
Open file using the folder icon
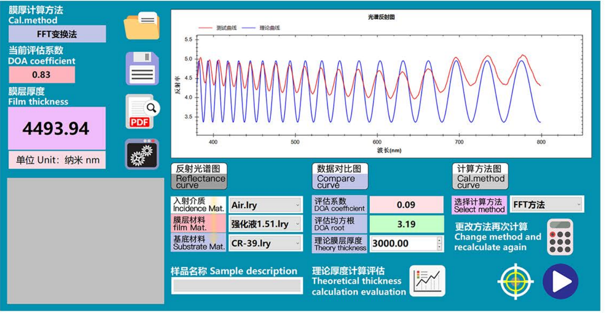142,26
